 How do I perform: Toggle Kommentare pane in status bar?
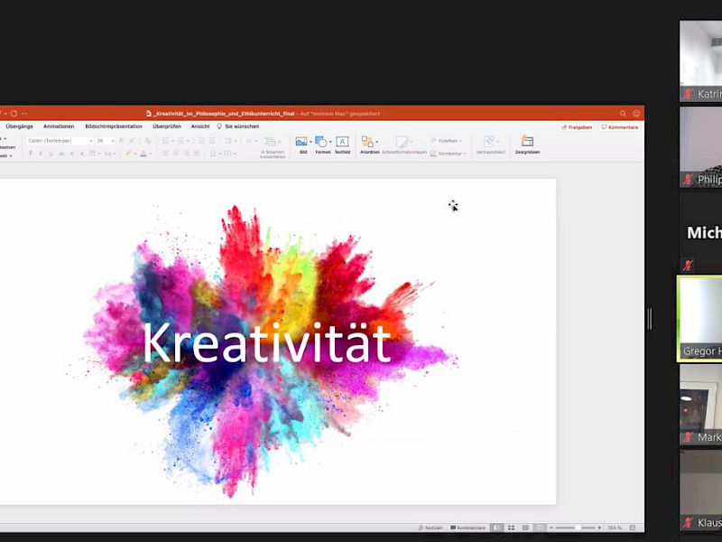coord(467,528)
